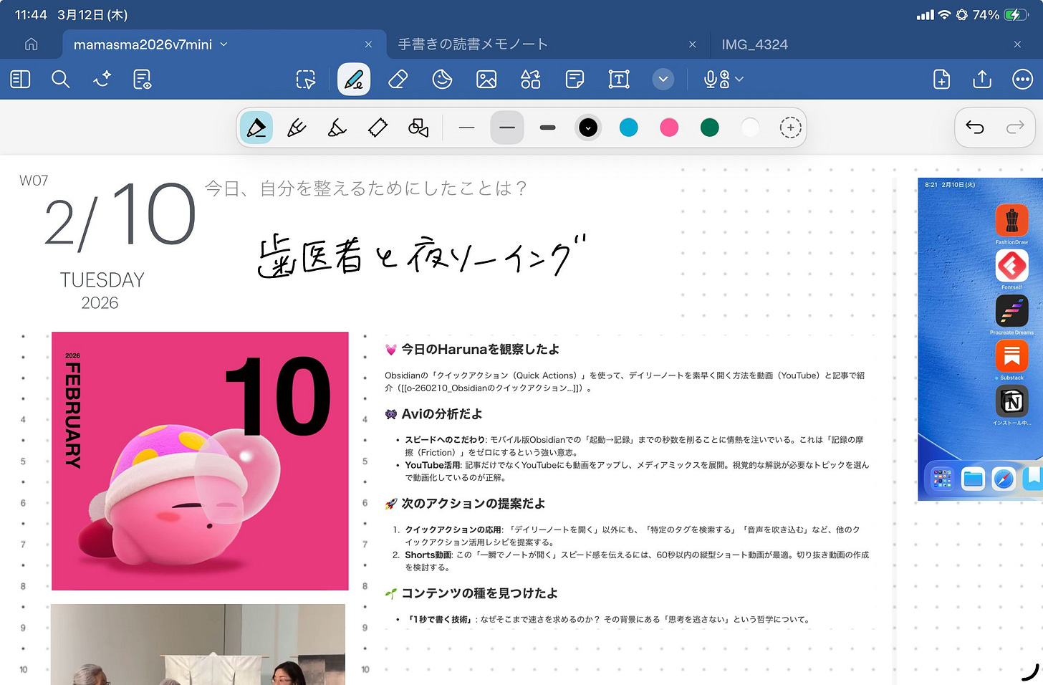Screen dimensions: 1043x685
Task: Select the white color swatch
Action: point(750,128)
